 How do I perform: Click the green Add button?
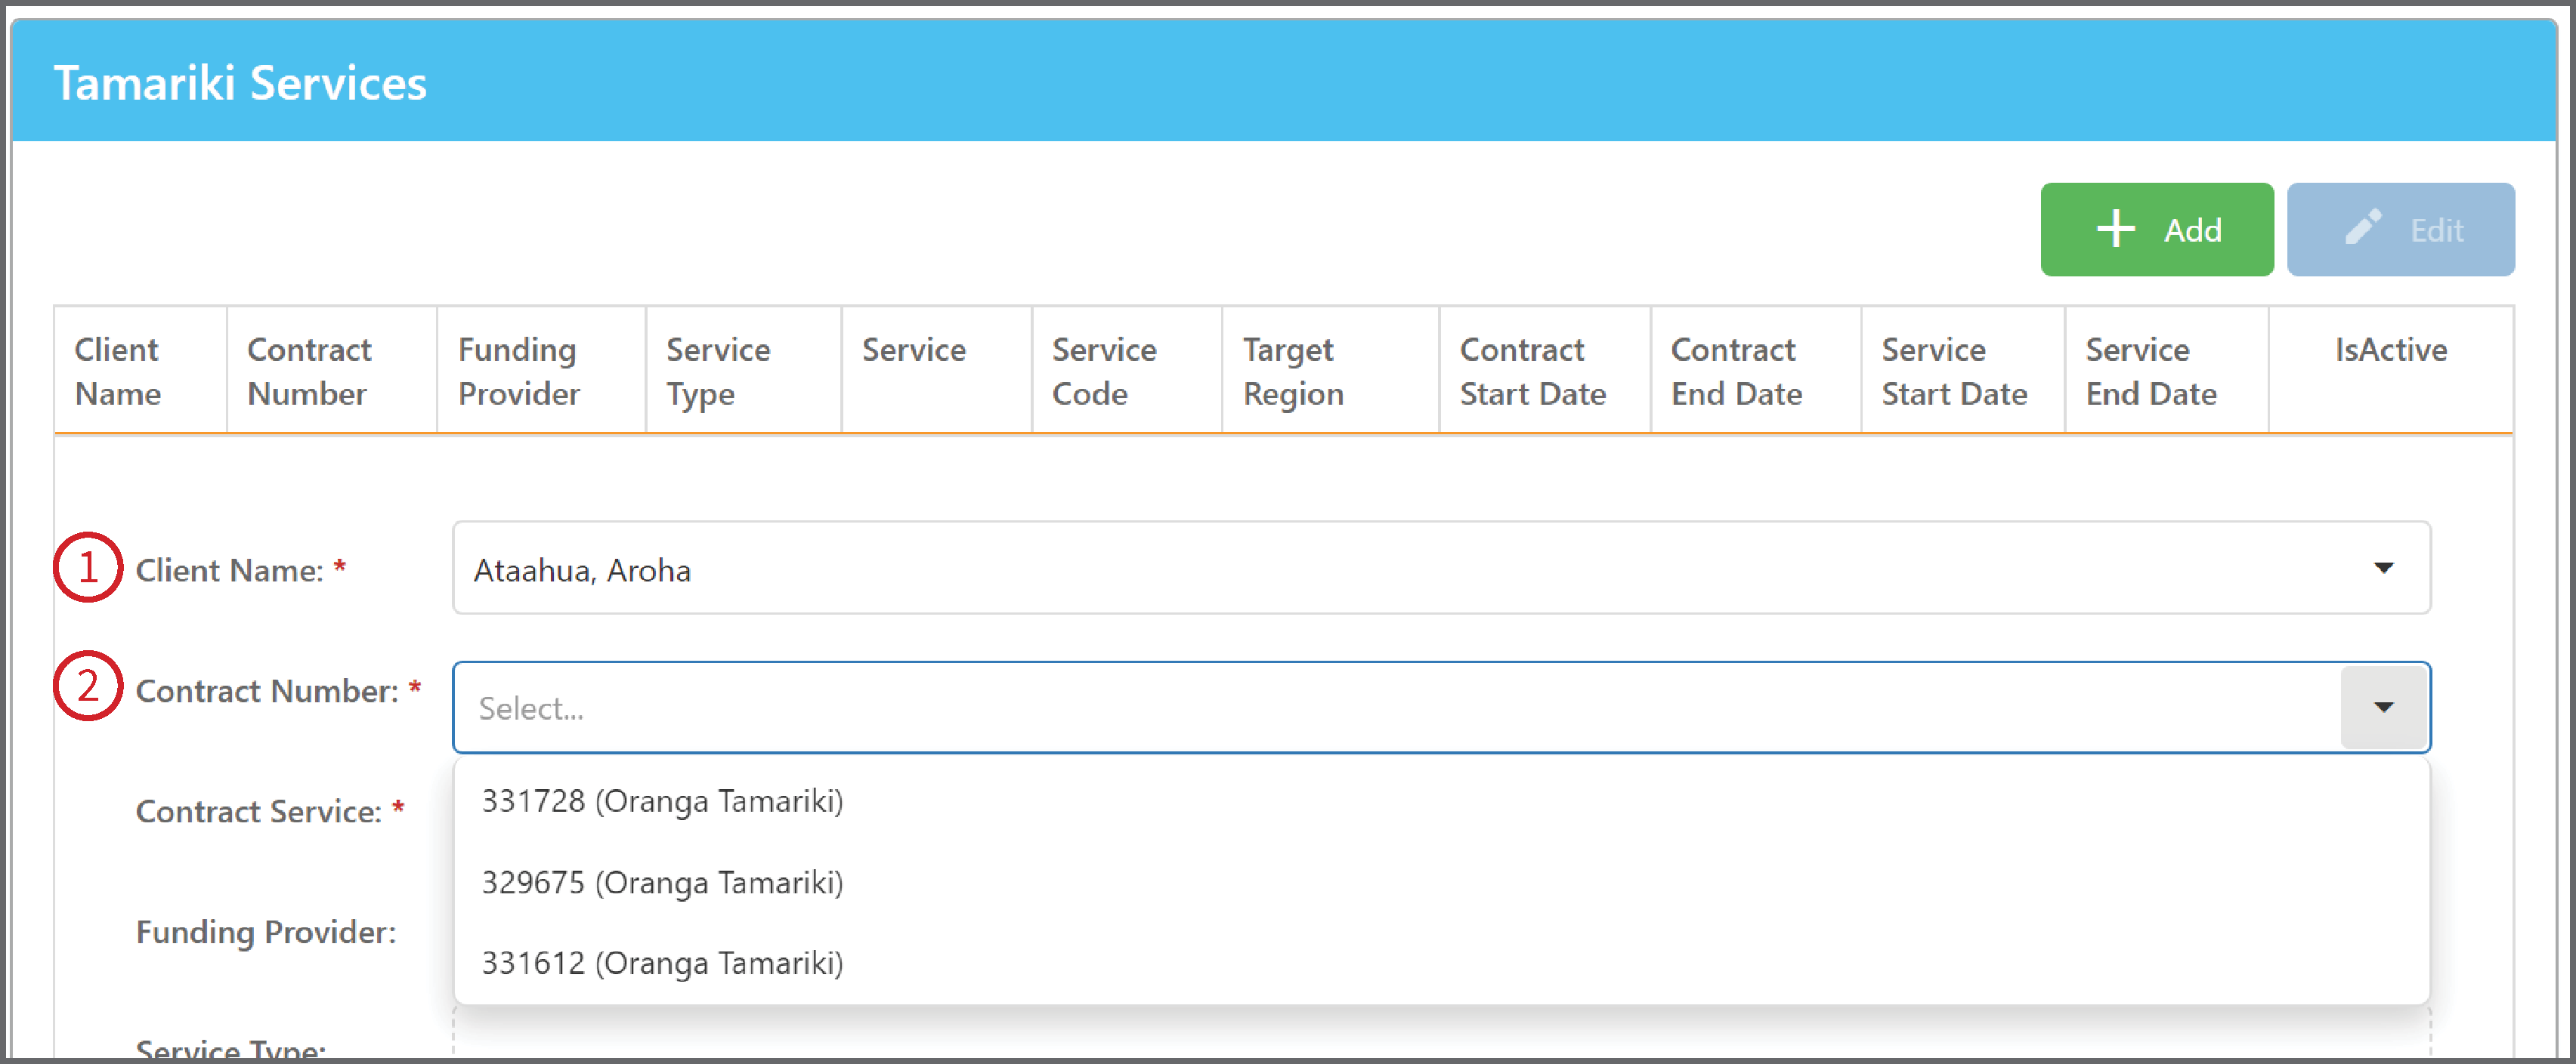pos(2156,230)
